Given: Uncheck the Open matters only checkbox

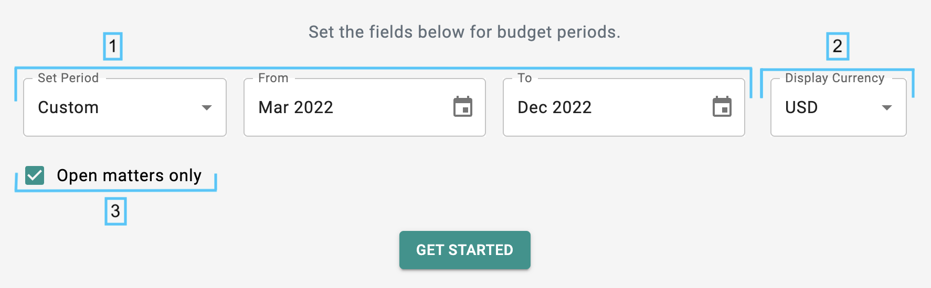Looking at the screenshot, I should tap(35, 175).
